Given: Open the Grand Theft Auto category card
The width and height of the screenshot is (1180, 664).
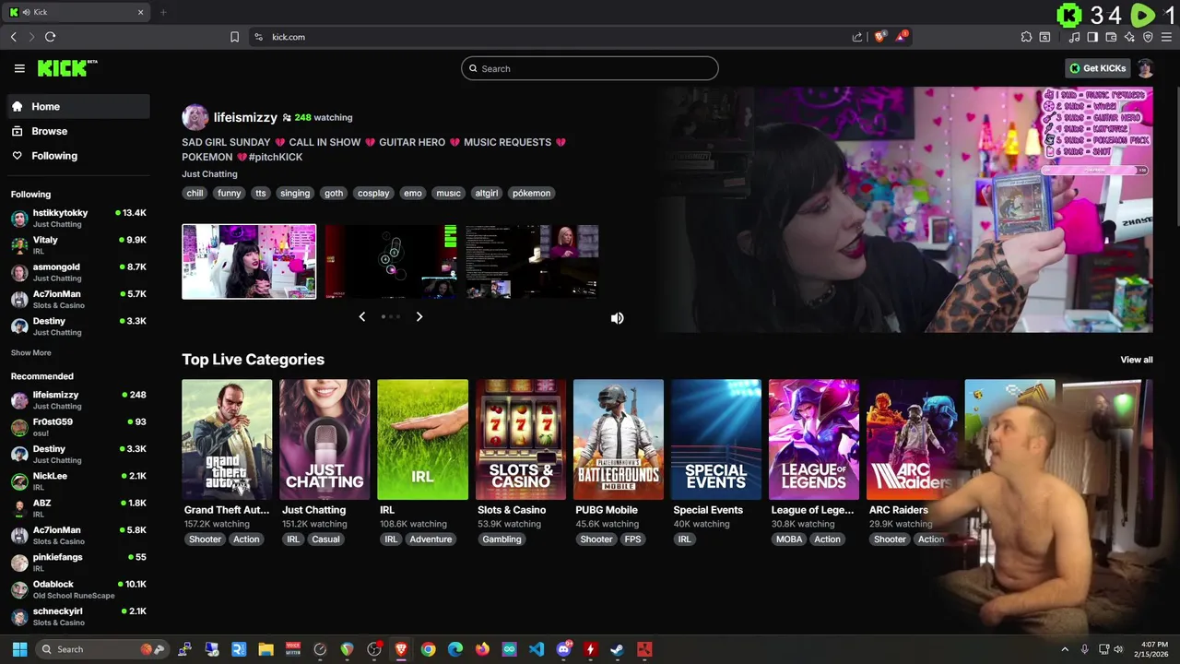Looking at the screenshot, I should (x=227, y=439).
